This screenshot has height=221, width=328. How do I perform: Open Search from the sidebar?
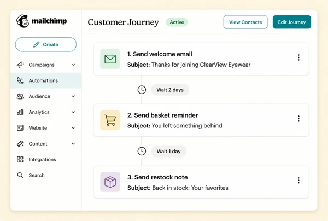46,175
